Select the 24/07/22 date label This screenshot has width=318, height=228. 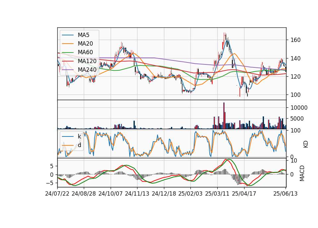[x=57, y=194]
